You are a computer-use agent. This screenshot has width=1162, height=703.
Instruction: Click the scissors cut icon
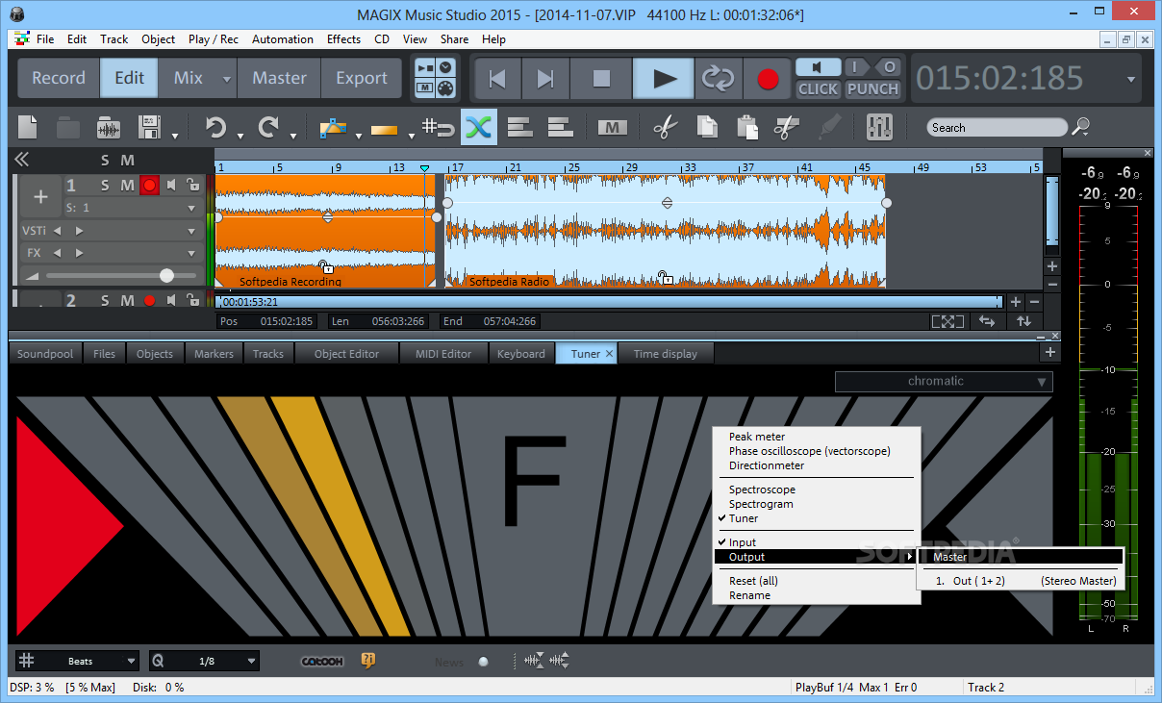[665, 127]
